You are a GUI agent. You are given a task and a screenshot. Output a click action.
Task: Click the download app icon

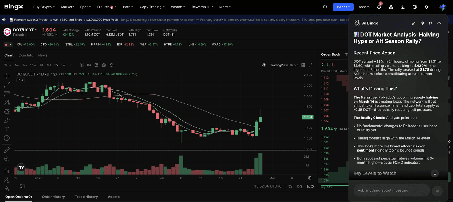point(403,7)
